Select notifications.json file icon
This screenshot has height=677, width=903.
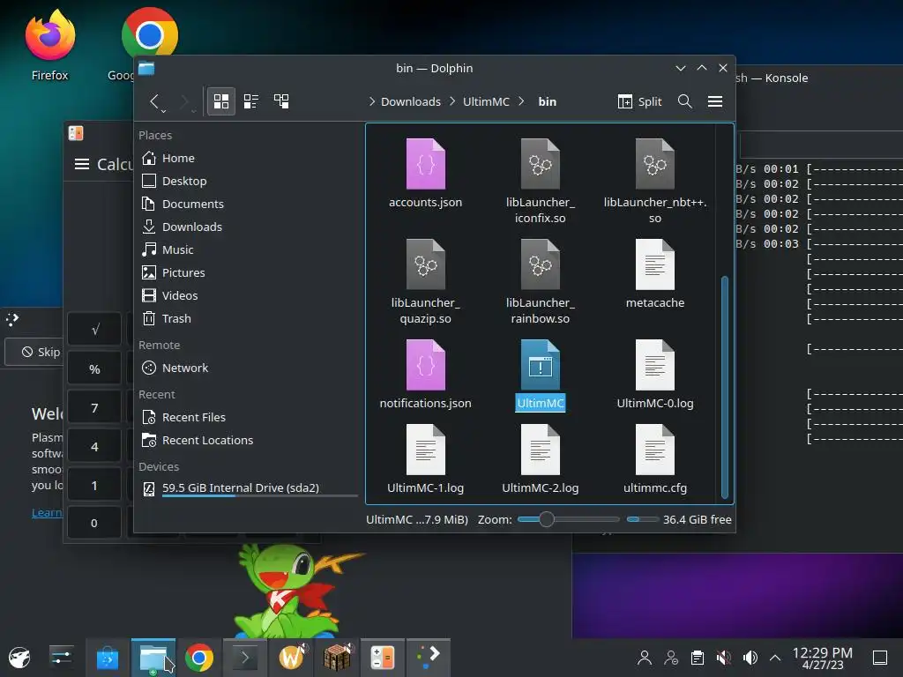click(426, 365)
